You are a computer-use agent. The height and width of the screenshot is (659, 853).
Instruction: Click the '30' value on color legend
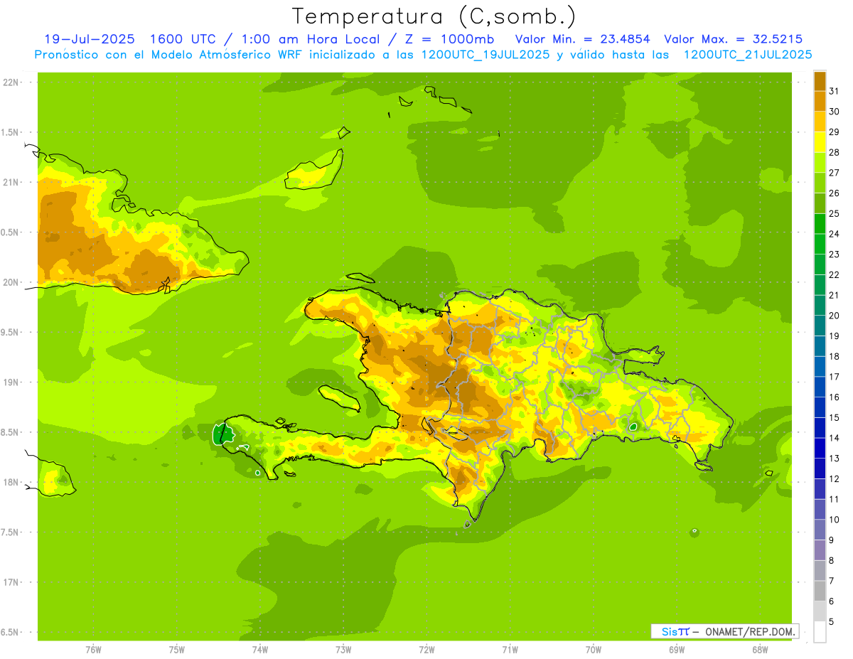tap(835, 112)
